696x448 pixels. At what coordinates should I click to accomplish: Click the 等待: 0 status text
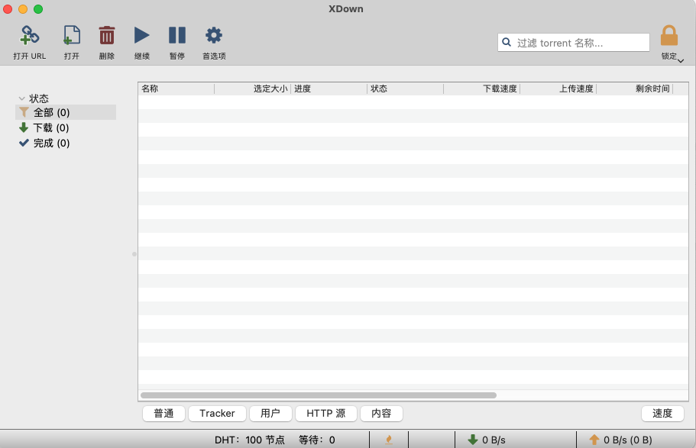[x=316, y=440]
